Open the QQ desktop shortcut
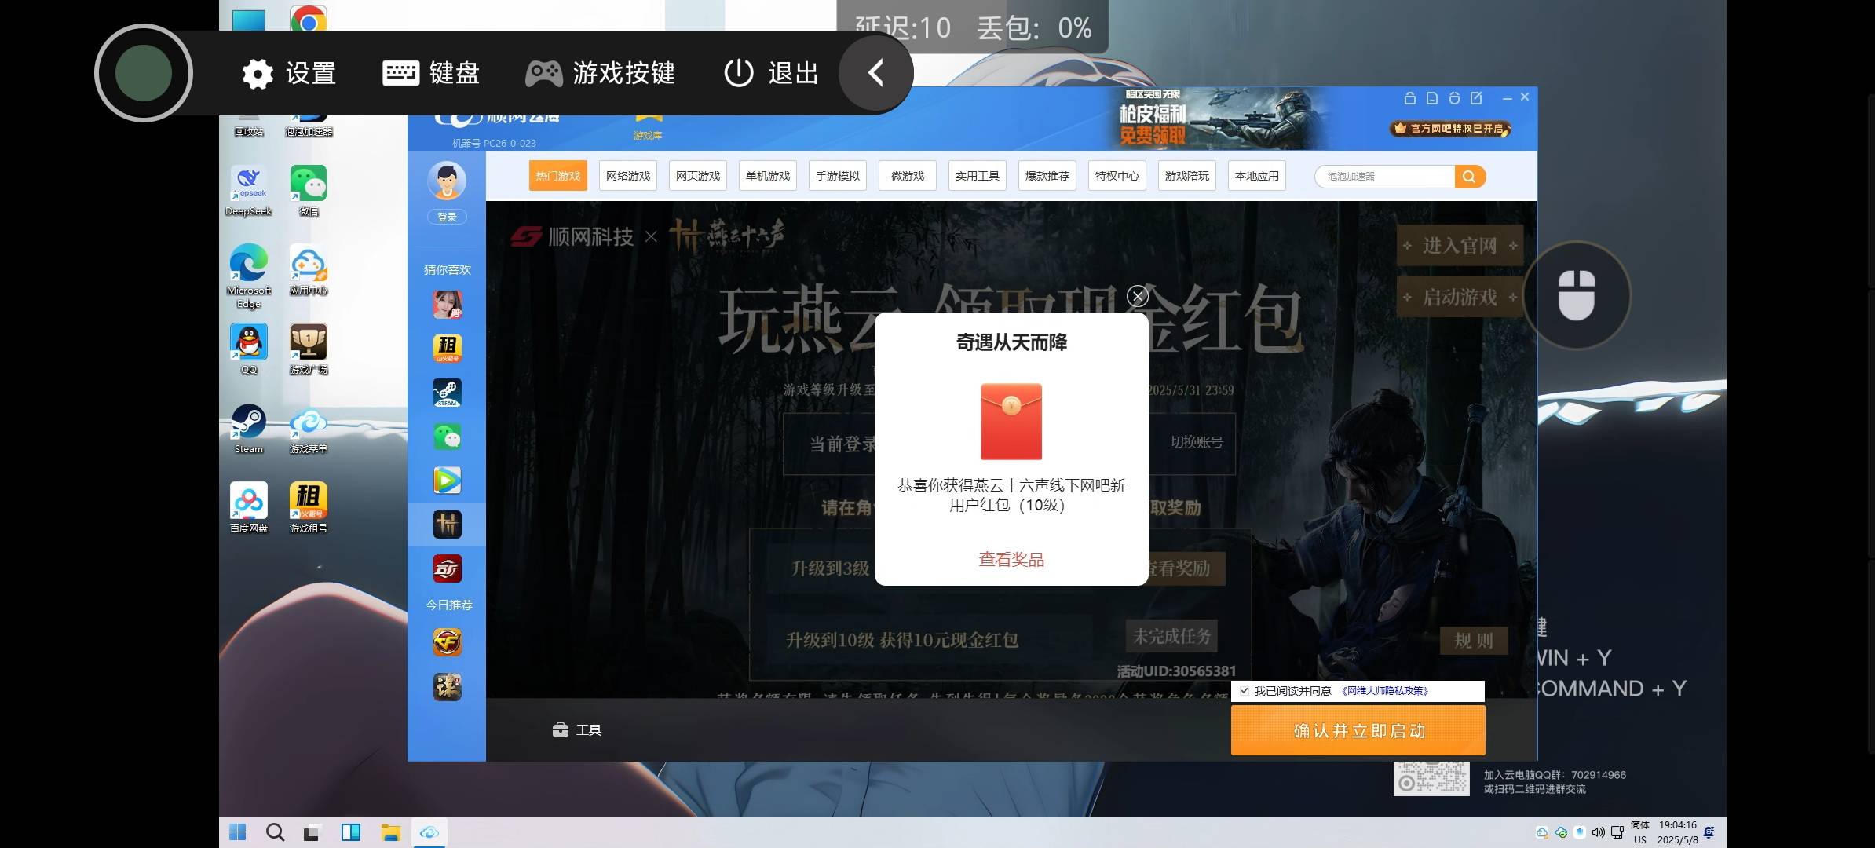The width and height of the screenshot is (1875, 848). tap(248, 349)
